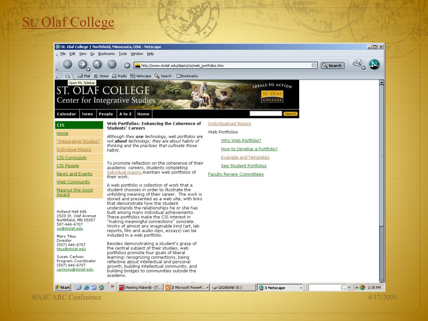Click the Calendar navigation tab
The height and width of the screenshot is (321, 428).
tap(66, 114)
